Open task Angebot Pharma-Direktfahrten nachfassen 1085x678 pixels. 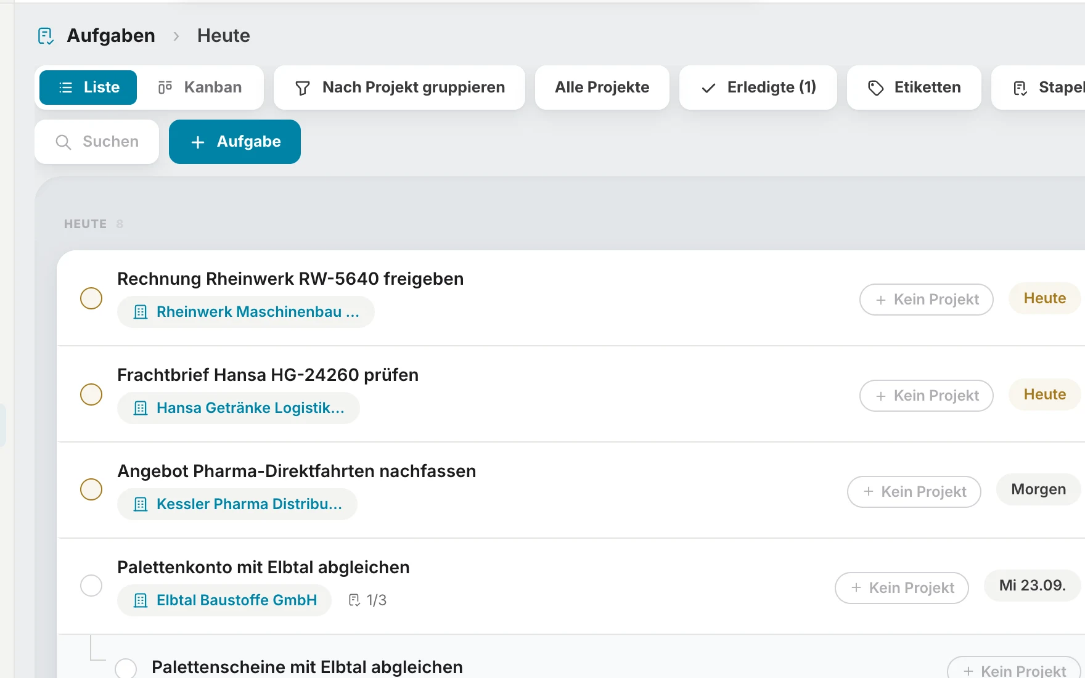coord(297,471)
